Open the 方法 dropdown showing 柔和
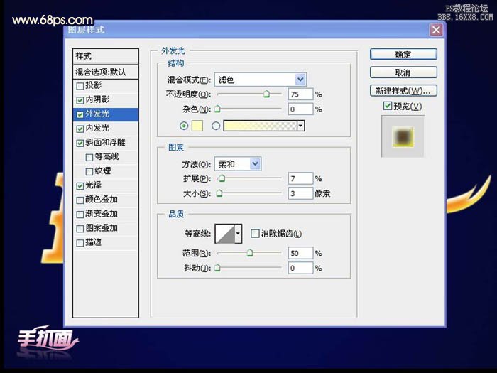The width and height of the screenshot is (497, 373). (x=238, y=164)
